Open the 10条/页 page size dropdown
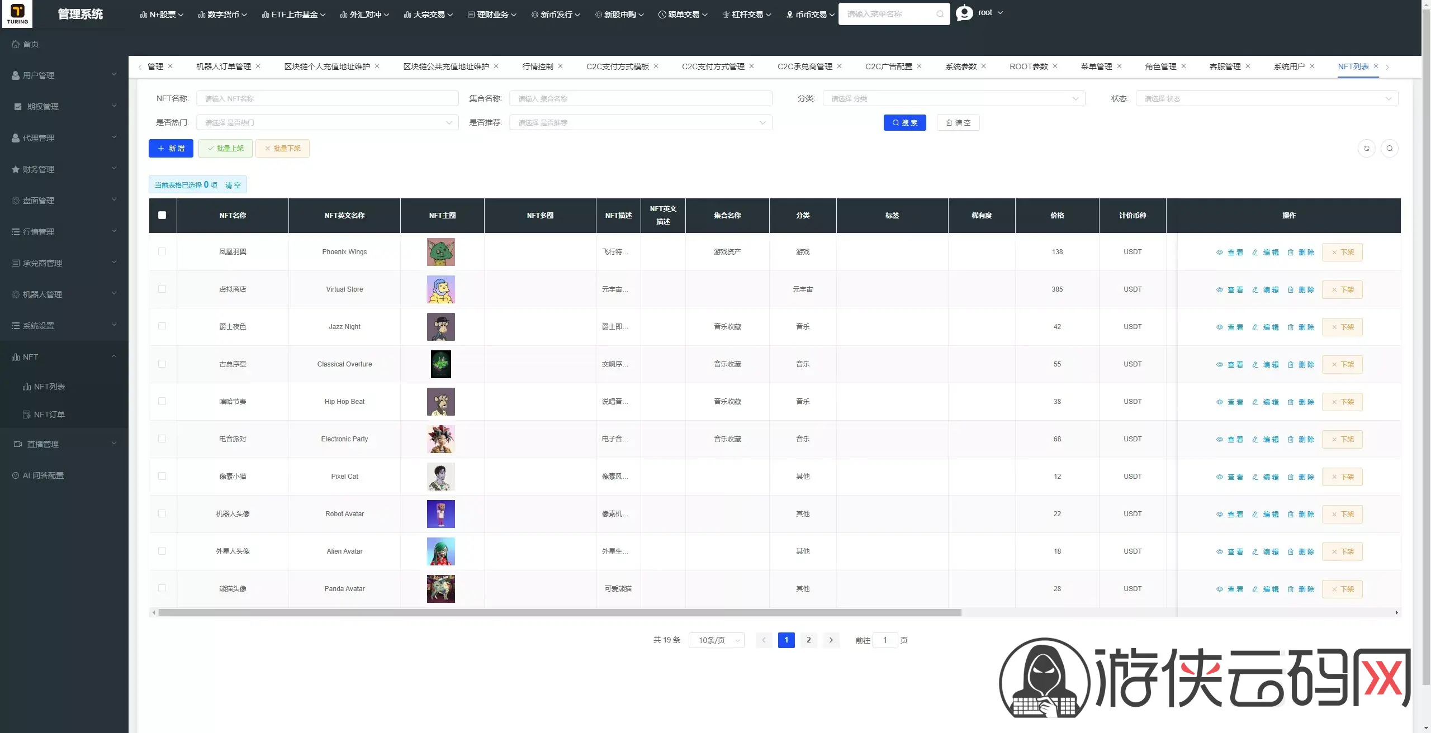 pos(717,640)
